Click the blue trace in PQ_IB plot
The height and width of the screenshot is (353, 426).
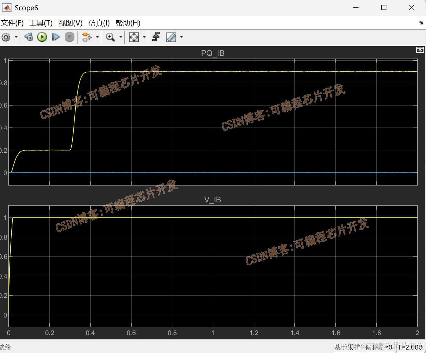pyautogui.click(x=213, y=172)
